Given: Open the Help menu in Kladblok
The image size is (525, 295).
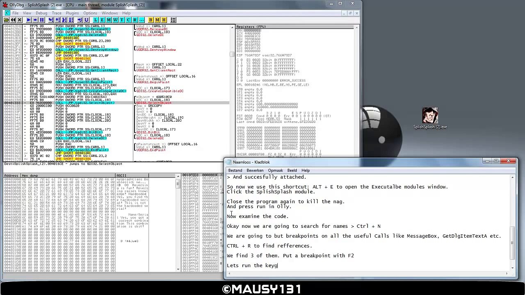Looking at the screenshot, I should [x=306, y=170].
